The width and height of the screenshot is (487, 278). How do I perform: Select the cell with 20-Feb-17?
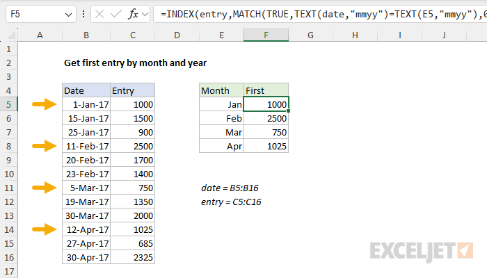pyautogui.click(x=86, y=160)
